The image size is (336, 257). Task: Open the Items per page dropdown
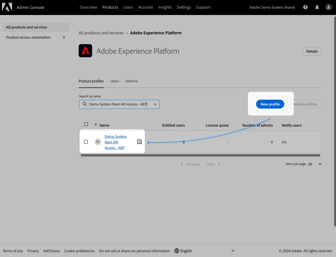coord(315,164)
